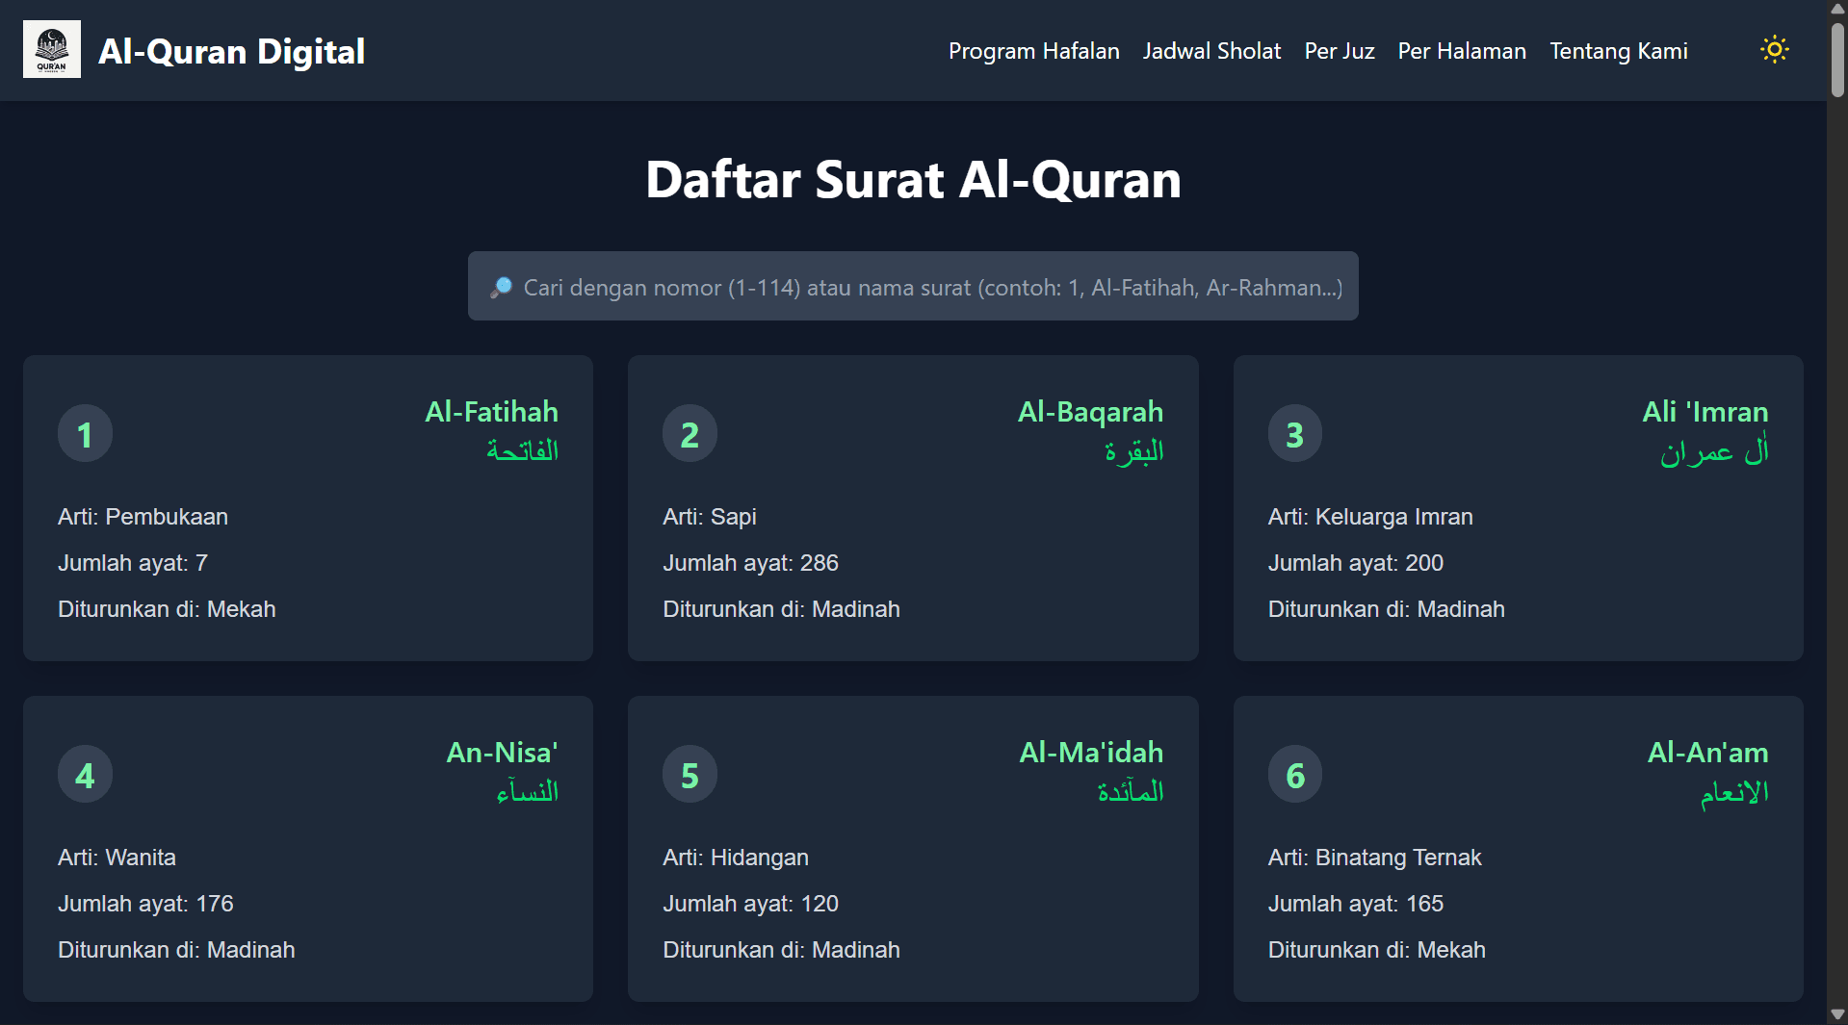Click the scrollbar down arrow

coord(1836,1013)
